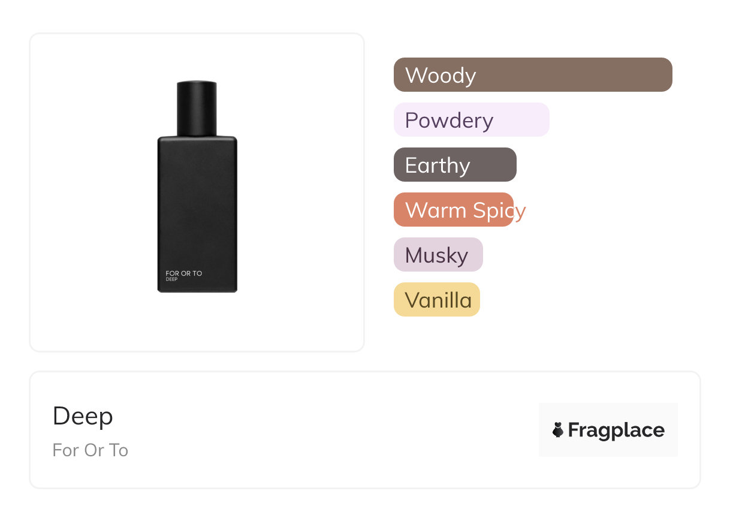Click the black cap of the bottle
The height and width of the screenshot is (518, 730).
click(x=197, y=108)
